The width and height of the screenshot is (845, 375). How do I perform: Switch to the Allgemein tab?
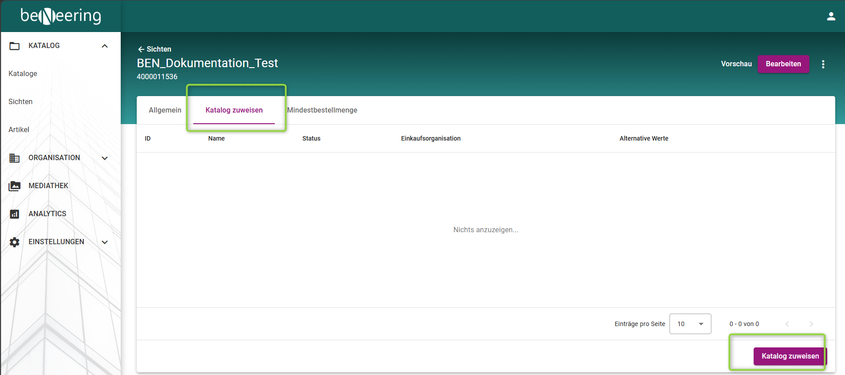click(x=165, y=110)
